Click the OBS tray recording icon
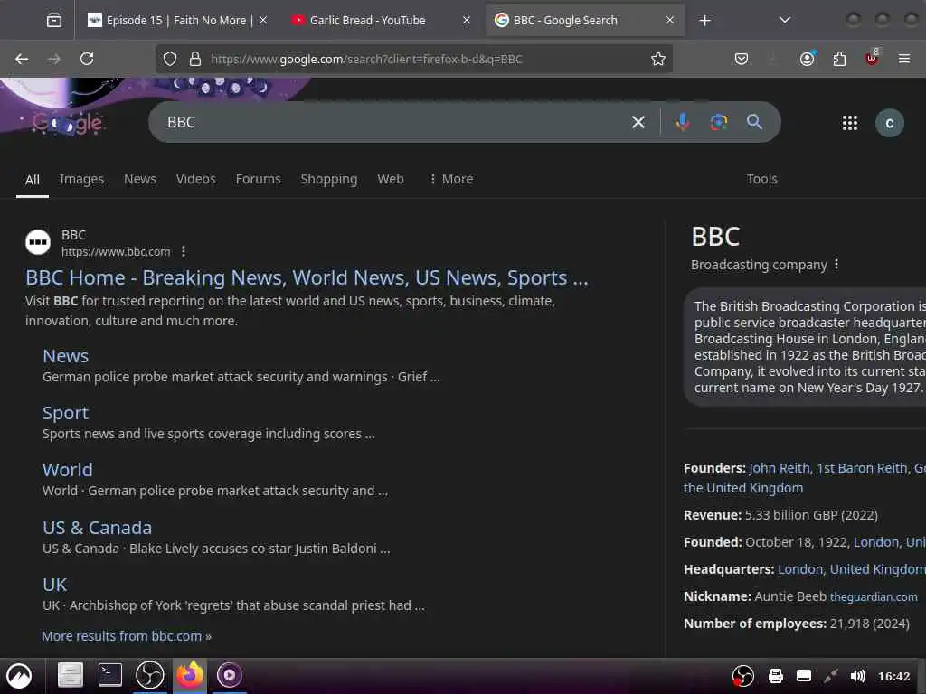 point(743,676)
